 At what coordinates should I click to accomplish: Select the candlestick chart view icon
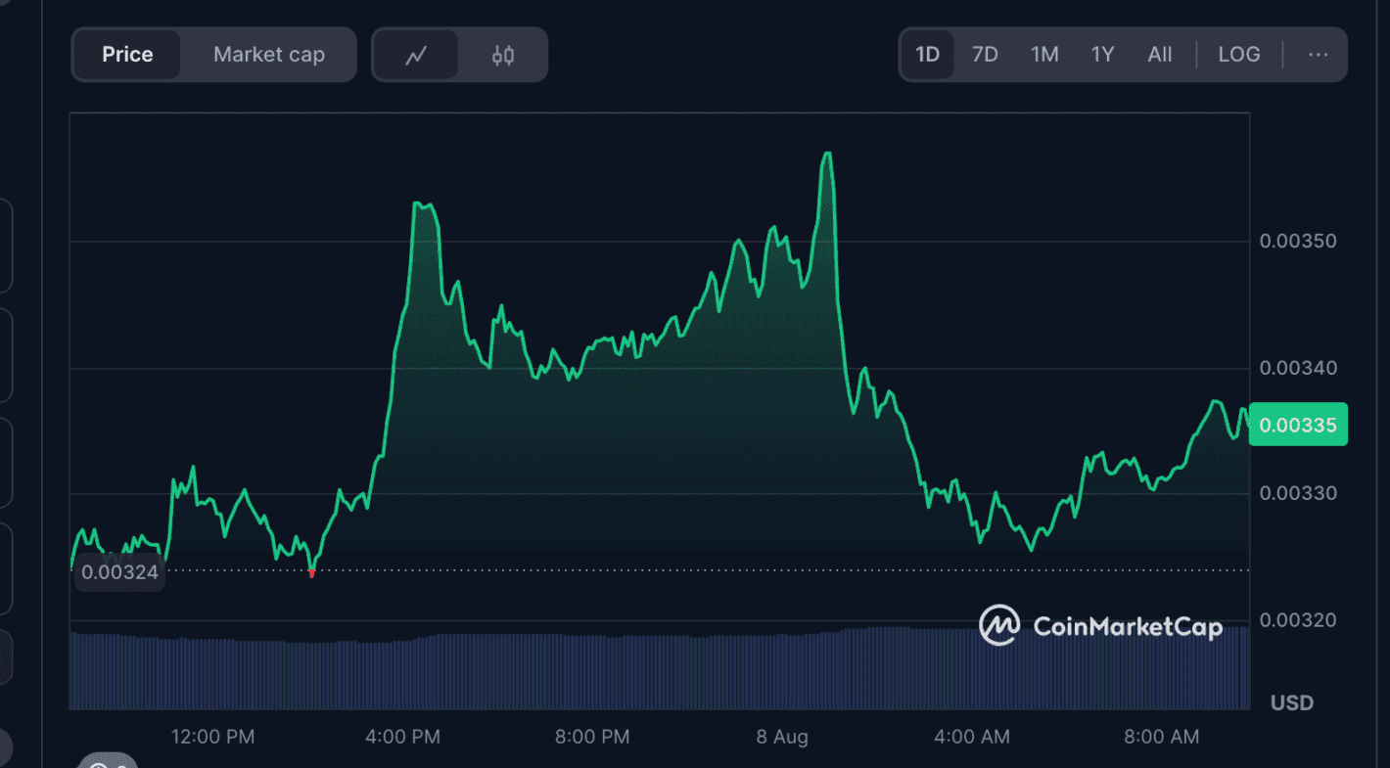tap(502, 55)
